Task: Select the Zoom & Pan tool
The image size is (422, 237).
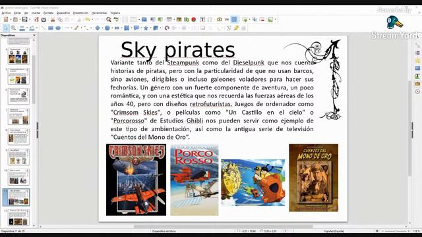Action: pyautogui.click(x=13, y=28)
